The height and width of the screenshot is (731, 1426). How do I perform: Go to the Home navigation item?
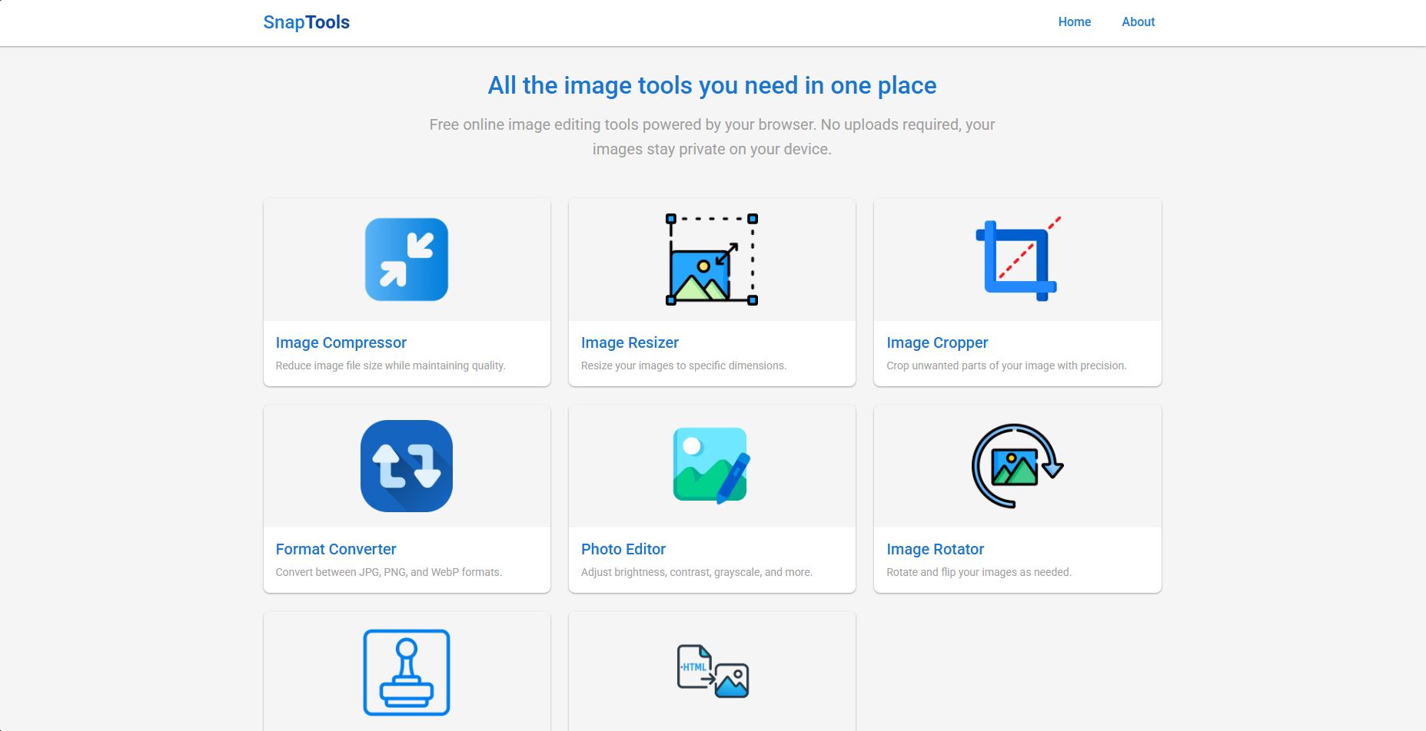pyautogui.click(x=1074, y=22)
